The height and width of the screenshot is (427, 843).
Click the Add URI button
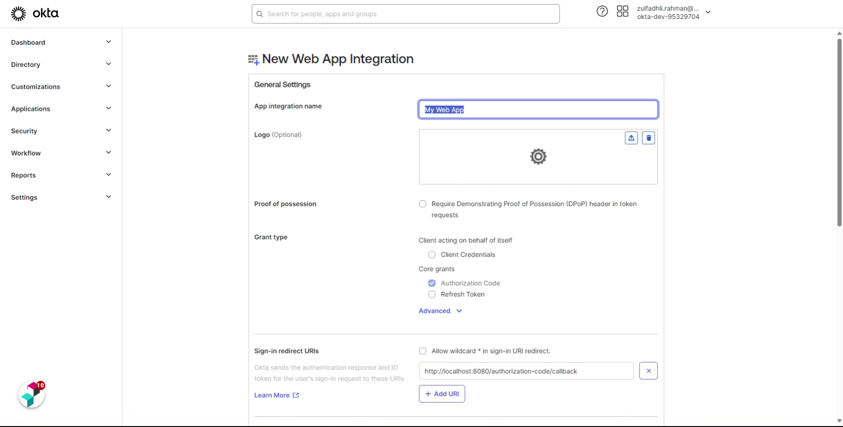(x=442, y=394)
